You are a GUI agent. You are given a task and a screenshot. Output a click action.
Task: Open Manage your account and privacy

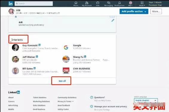(111, 107)
